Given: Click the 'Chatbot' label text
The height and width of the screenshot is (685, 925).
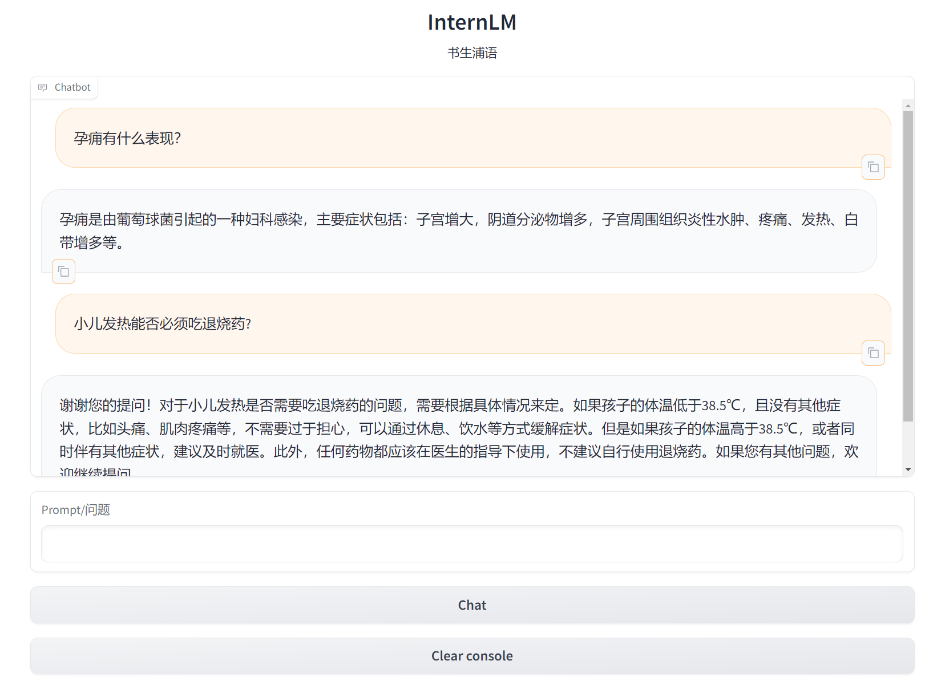Looking at the screenshot, I should pos(72,87).
